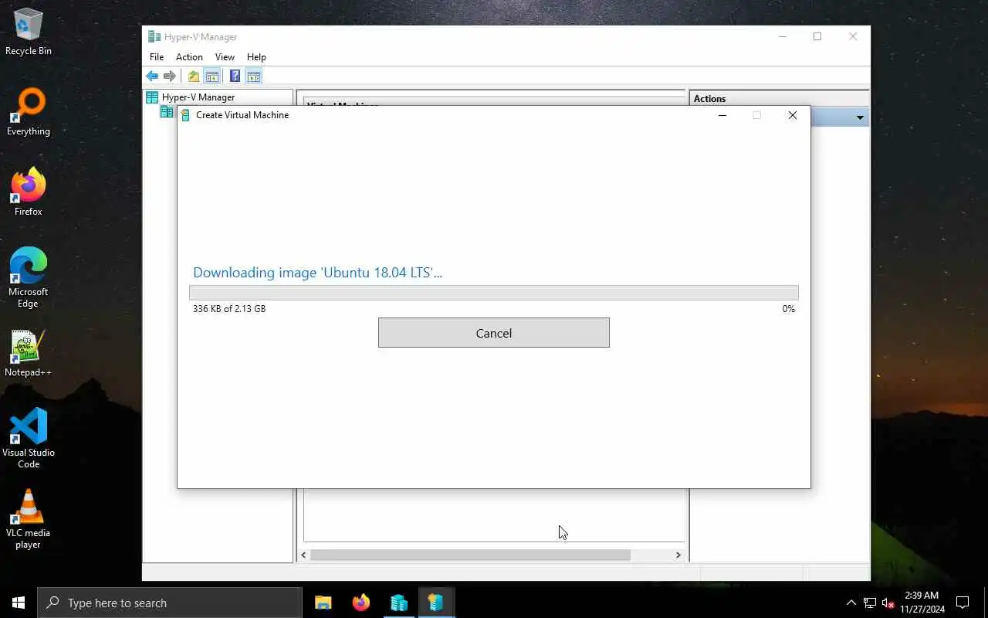Image resolution: width=988 pixels, height=618 pixels.
Task: Toggle the Show/Hide Action Pane icon
Action: pyautogui.click(x=253, y=76)
